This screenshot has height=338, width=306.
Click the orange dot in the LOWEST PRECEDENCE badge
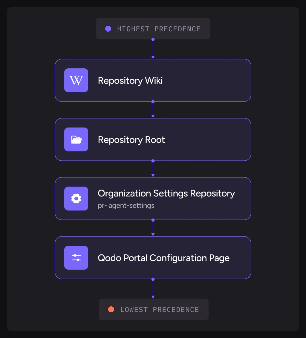[x=111, y=309]
